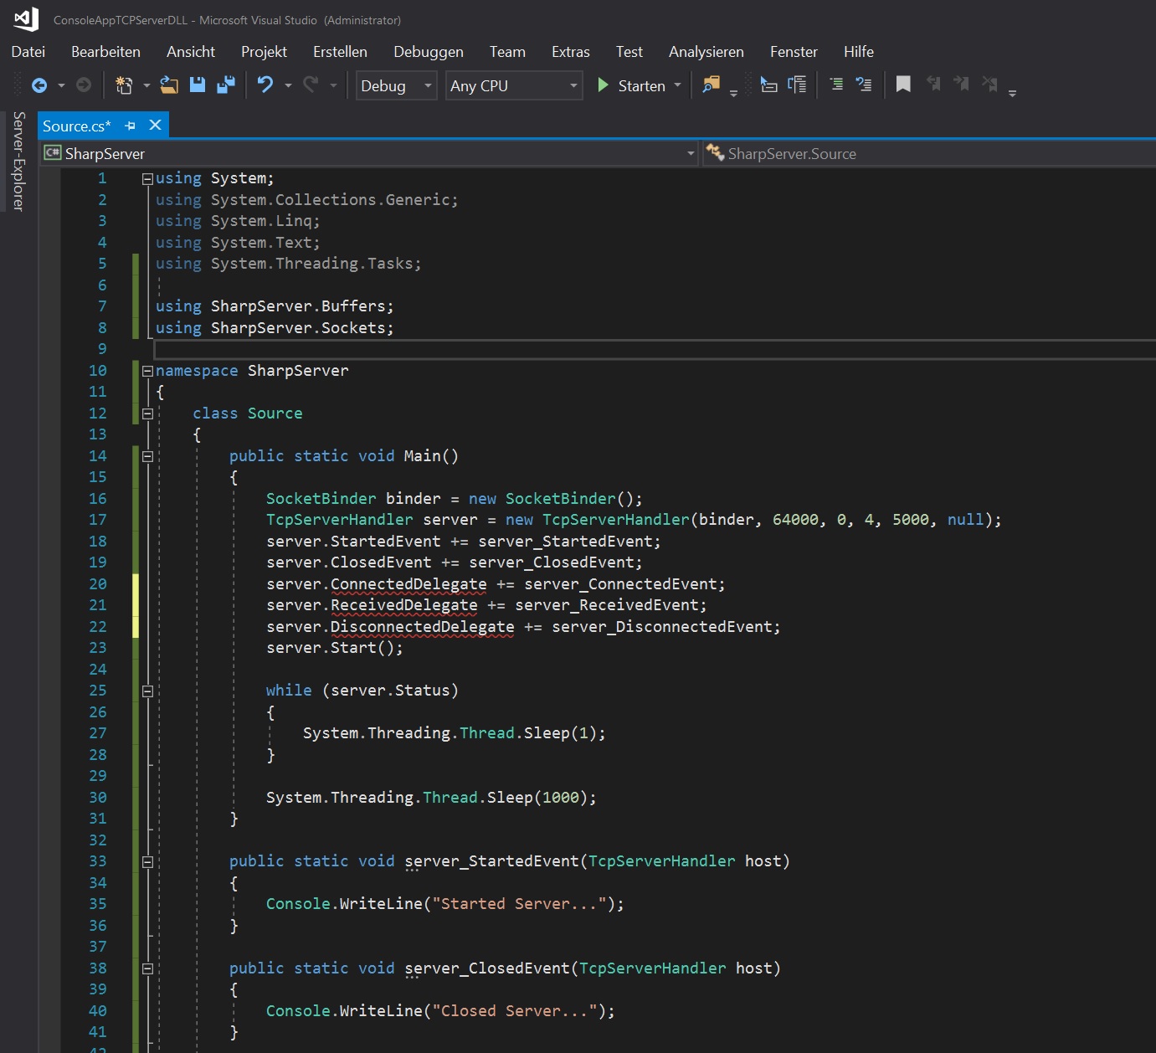1156x1053 pixels.
Task: Open the Extras menu
Action: point(570,52)
